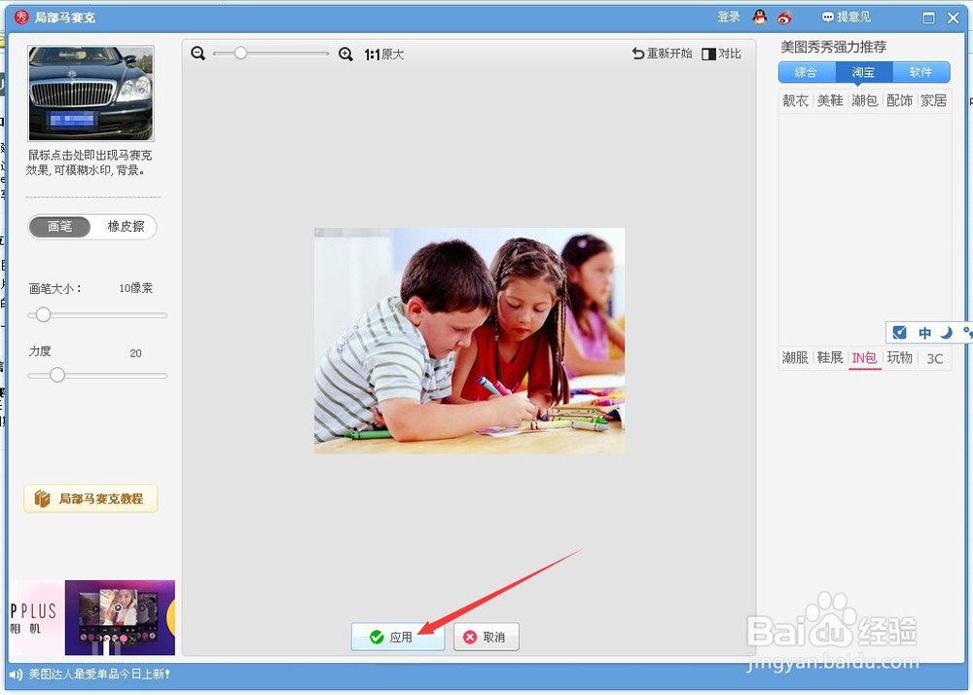Open the 潮包 category
This screenshot has height=695, width=973.
coord(864,100)
